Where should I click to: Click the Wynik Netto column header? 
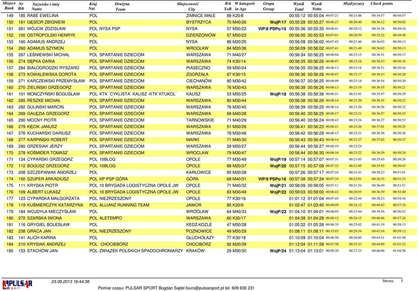(x=317, y=7)
